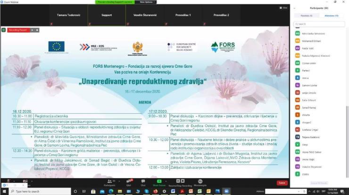Expand arrow next to Share Screen

tap(166, 181)
